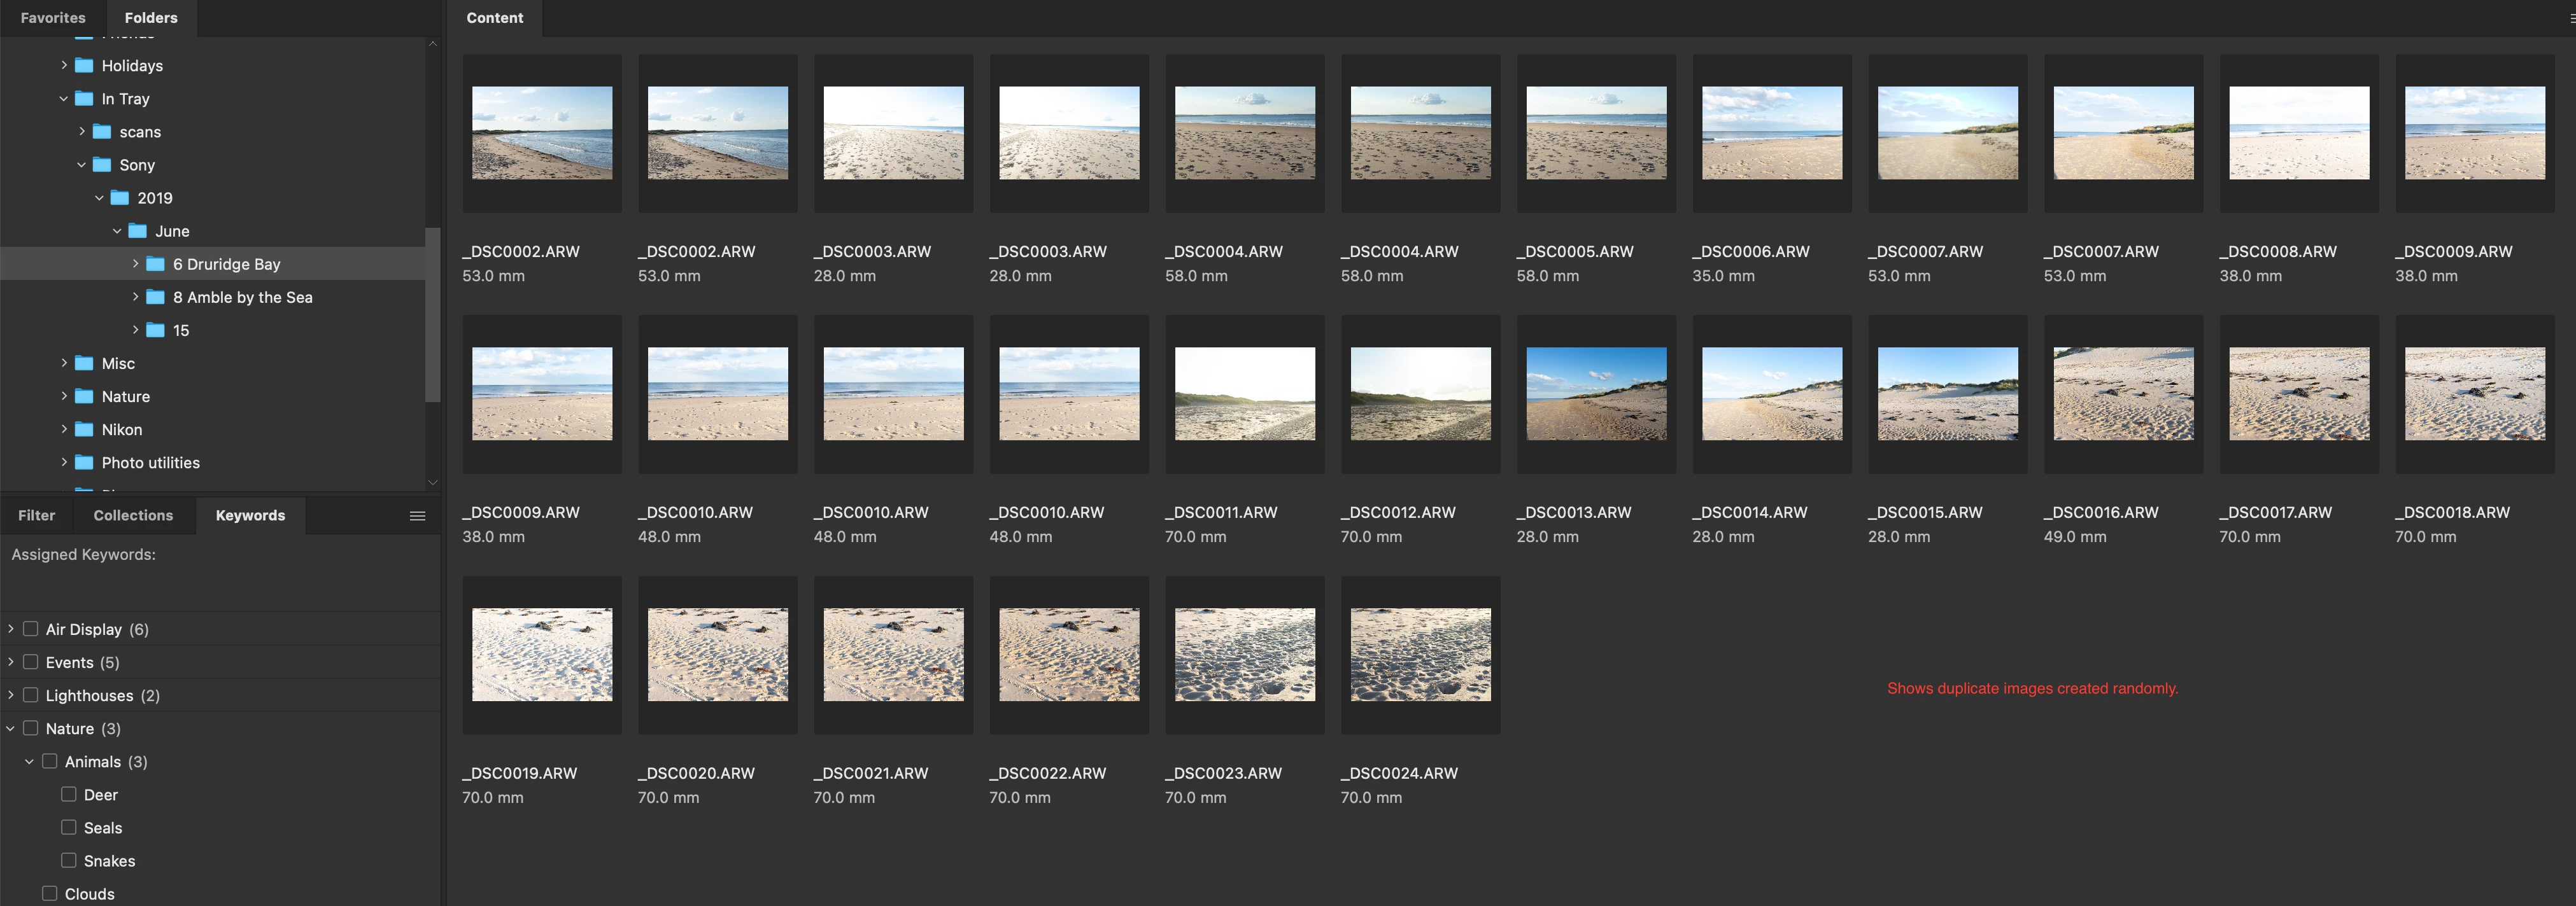Screen dimensions: 2576x906
Task: Click the Misc folder icon
Action: pyautogui.click(x=84, y=363)
